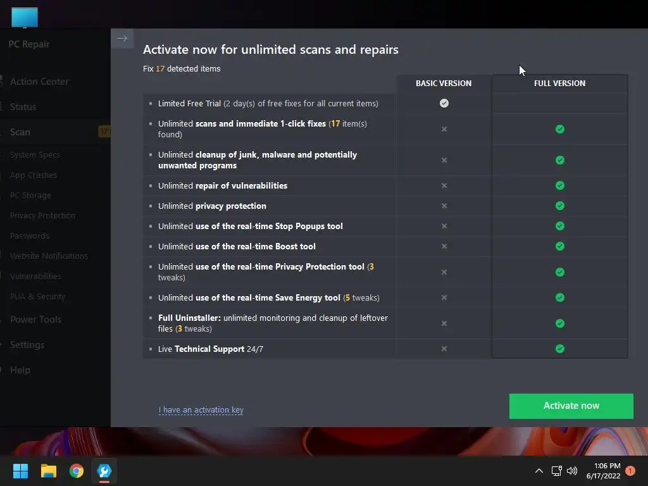
Task: Go to Passwords sidebar item
Action: pyautogui.click(x=30, y=235)
